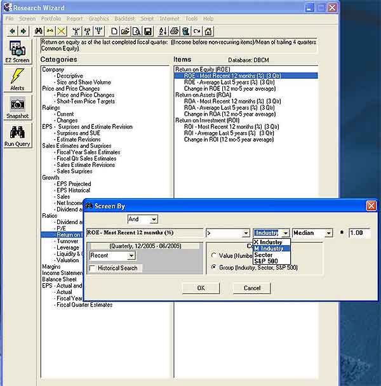Select the Group (Industry, Sector, S&P 500) option
Screen dimensions: 381x386
click(214, 267)
